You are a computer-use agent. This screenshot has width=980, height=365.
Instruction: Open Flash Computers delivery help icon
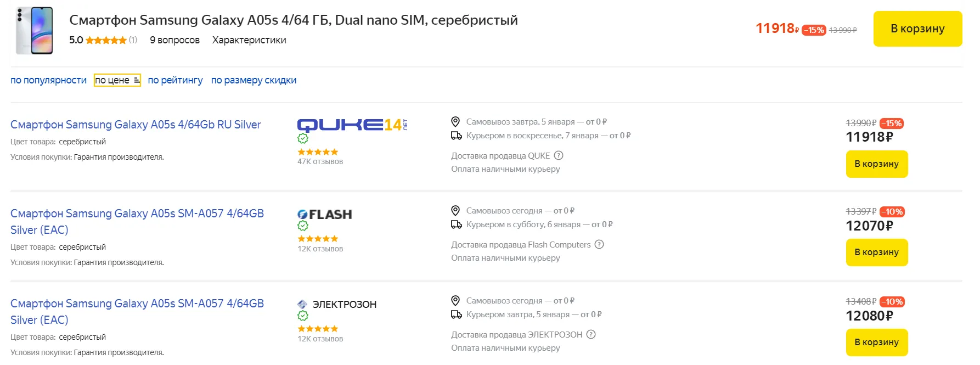click(x=599, y=245)
